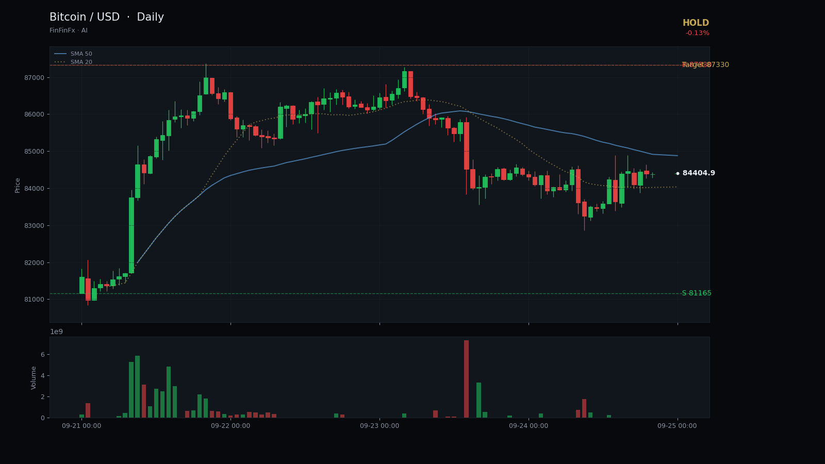Click the 0 tick on the volume axis

click(x=42, y=418)
